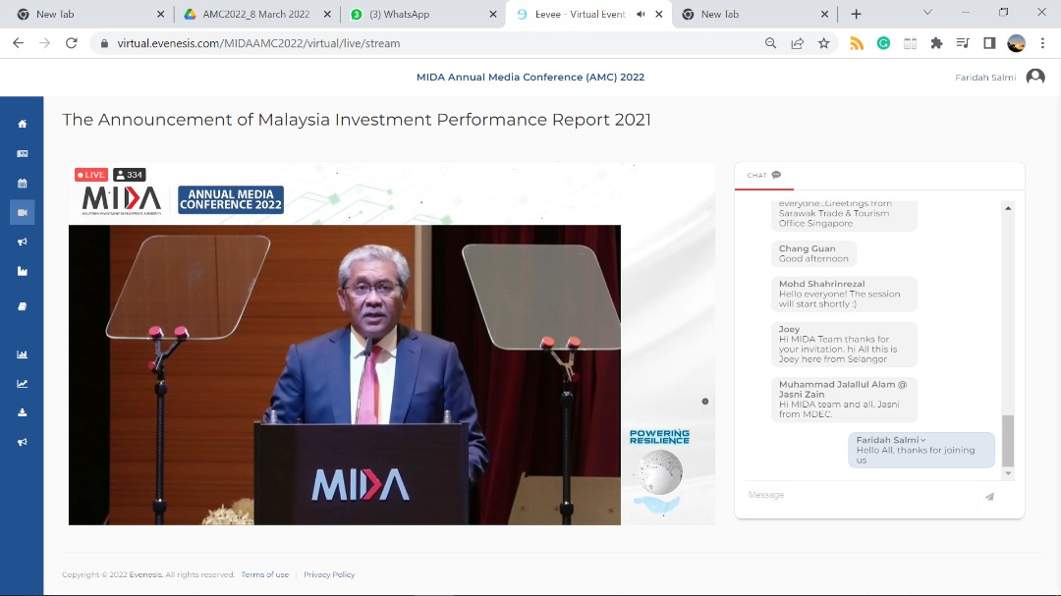The image size is (1061, 596).
Task: Open the Home icon in the blue sidebar
Action: click(23, 124)
